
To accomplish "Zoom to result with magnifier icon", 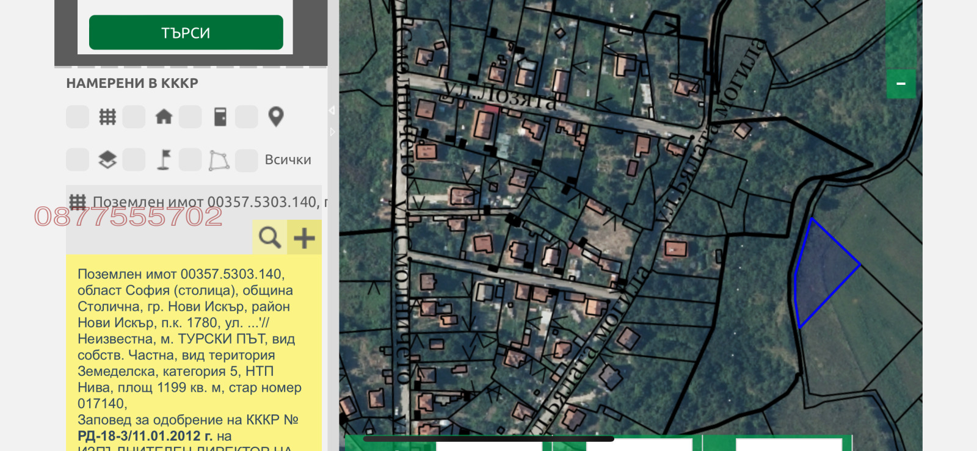I will coord(269,237).
